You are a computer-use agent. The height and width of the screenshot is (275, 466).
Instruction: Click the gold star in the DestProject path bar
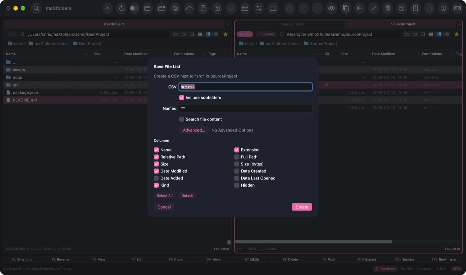(x=226, y=34)
